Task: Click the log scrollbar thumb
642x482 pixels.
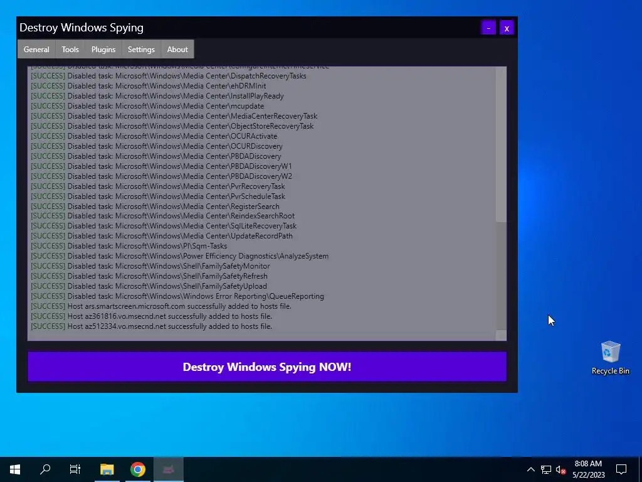Action: 501,276
